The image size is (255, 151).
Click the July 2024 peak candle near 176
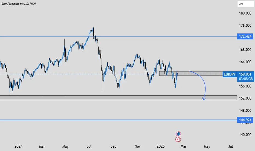pos(93,30)
